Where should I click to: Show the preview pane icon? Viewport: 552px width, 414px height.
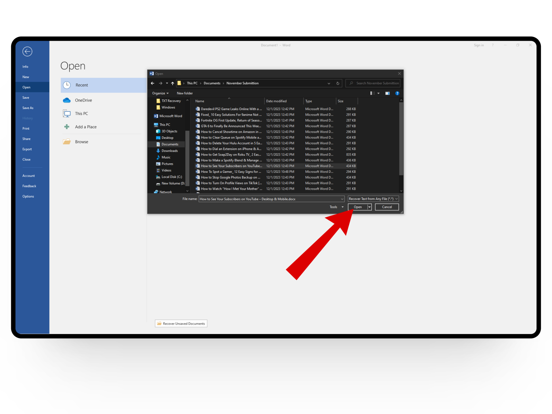pyautogui.click(x=388, y=93)
